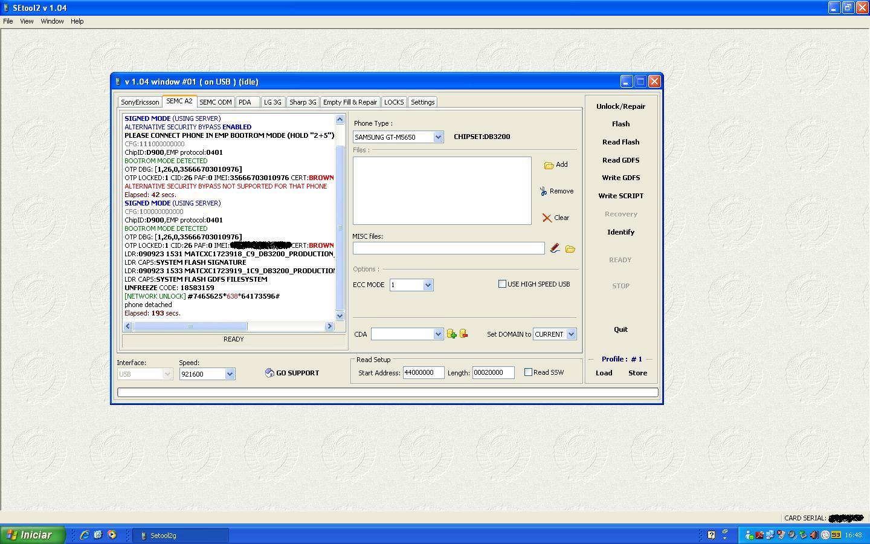The width and height of the screenshot is (870, 544).
Task: Toggle the Read SSW checkbox
Action: coord(528,372)
